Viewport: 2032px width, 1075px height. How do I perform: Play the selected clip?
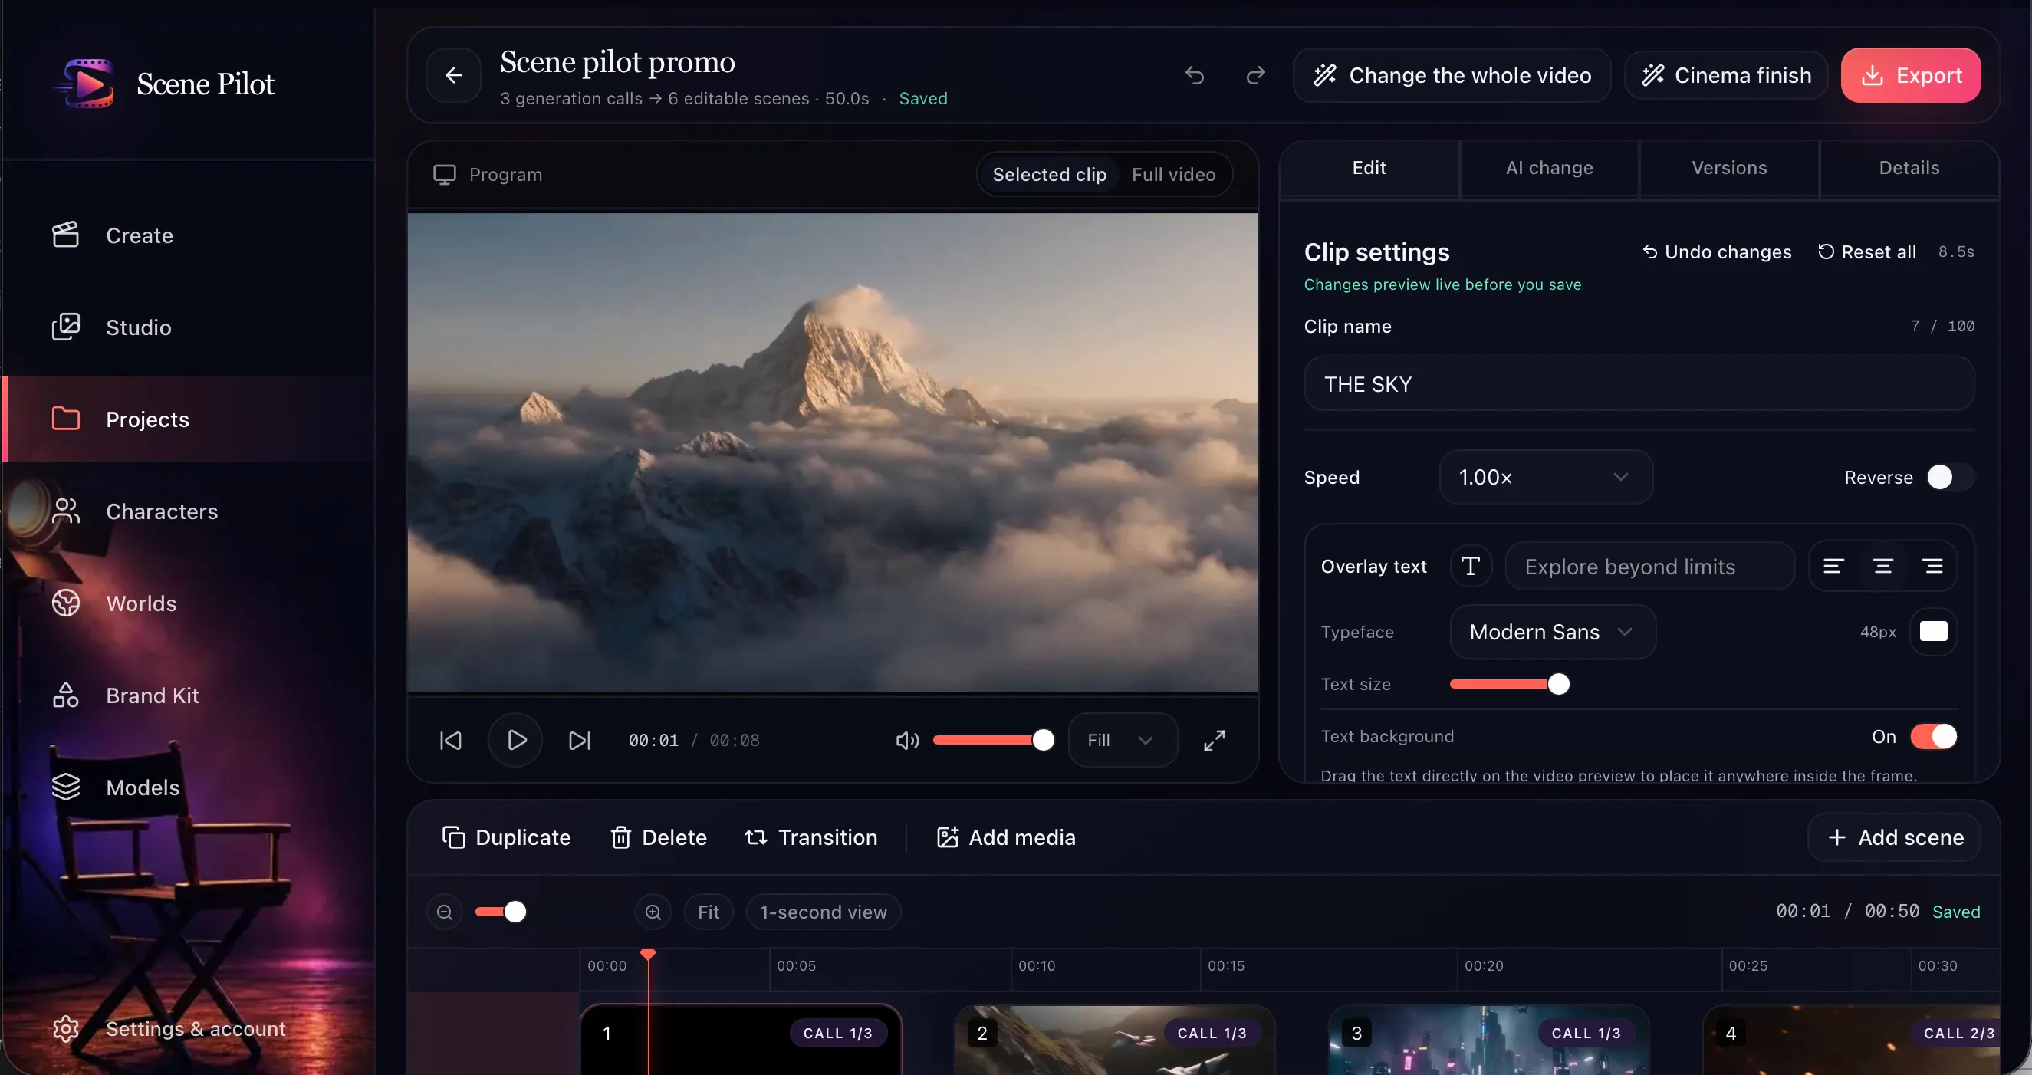(516, 740)
